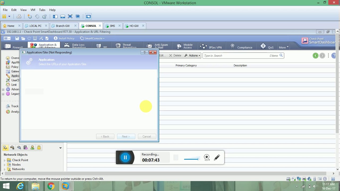Viewport: 340px width, 191px height.
Task: Open the Firewall blade tab
Action: 14,46
